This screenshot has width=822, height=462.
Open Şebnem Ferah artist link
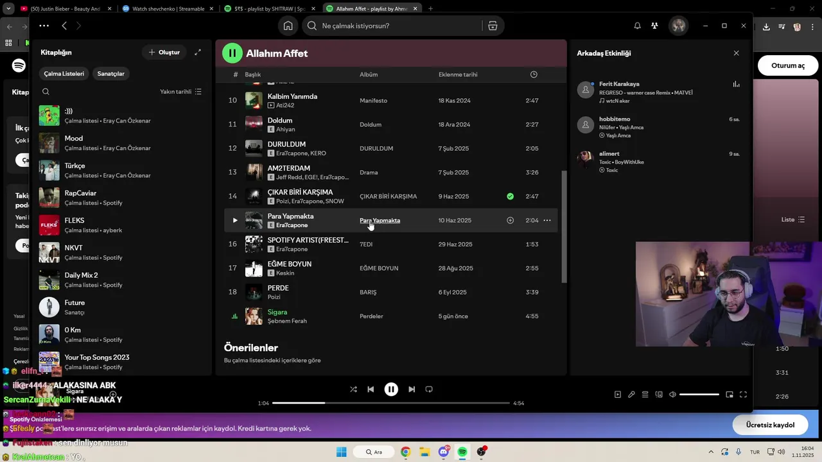tap(287, 321)
